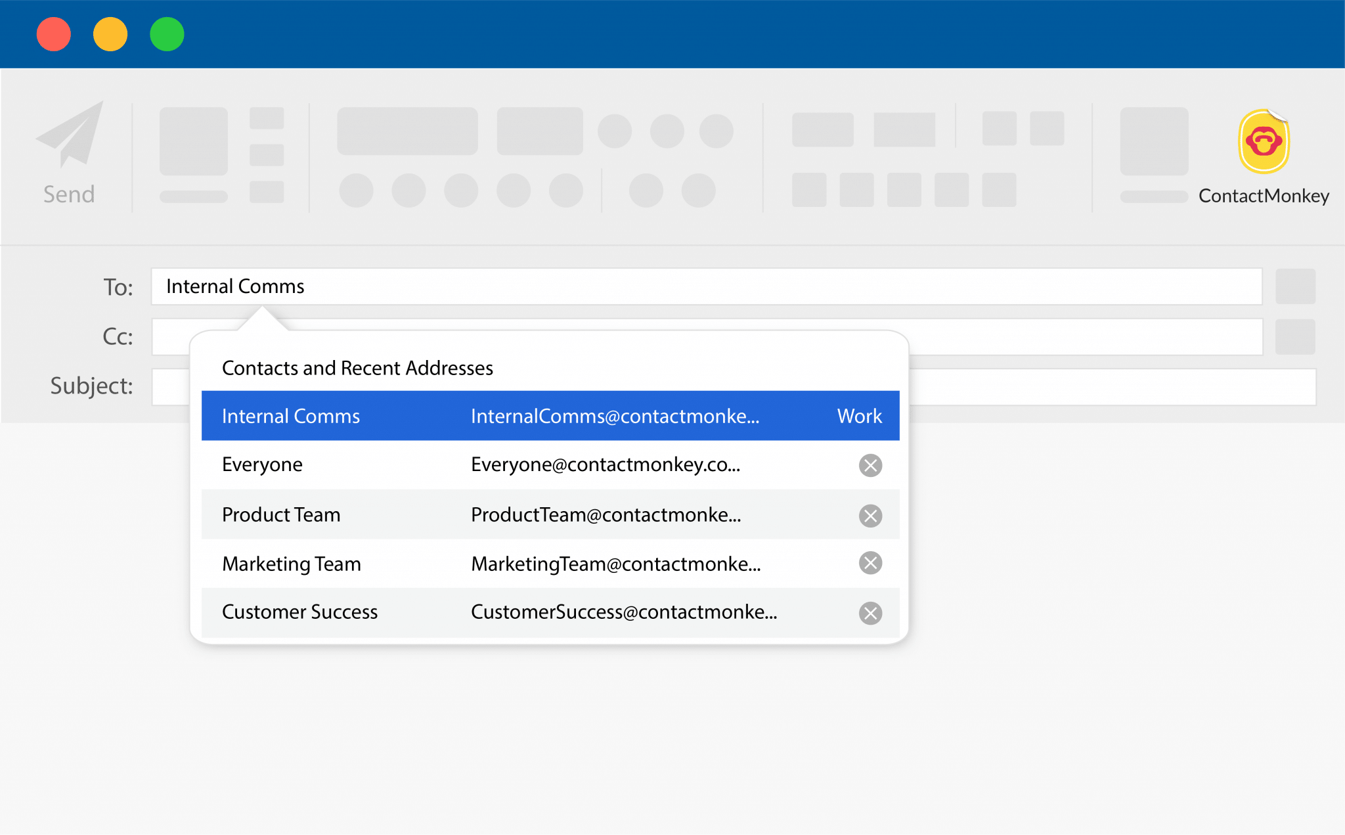Click the Send paper plane icon
The height and width of the screenshot is (835, 1345).
pyautogui.click(x=70, y=133)
